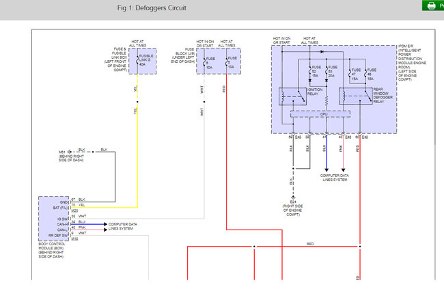This screenshot has width=444, height=289.
Task: Click 'COMPUTER DATA LINES SYSTEM' below the IPDM
Action: (335, 178)
